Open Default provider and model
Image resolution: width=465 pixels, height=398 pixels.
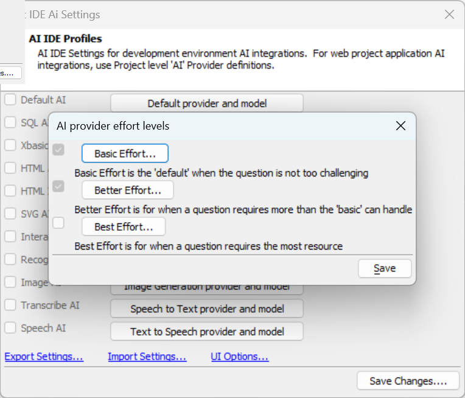tap(207, 103)
